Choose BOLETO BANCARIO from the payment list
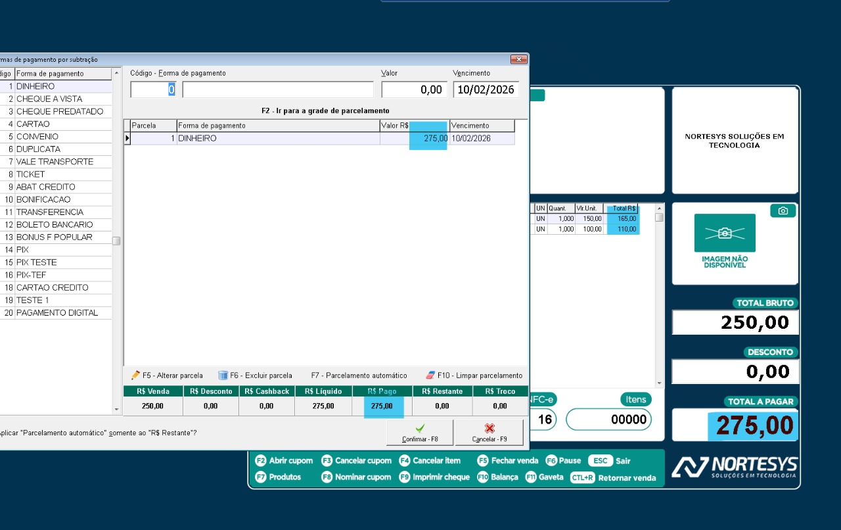Screen dimensions: 841x530 click(x=55, y=225)
